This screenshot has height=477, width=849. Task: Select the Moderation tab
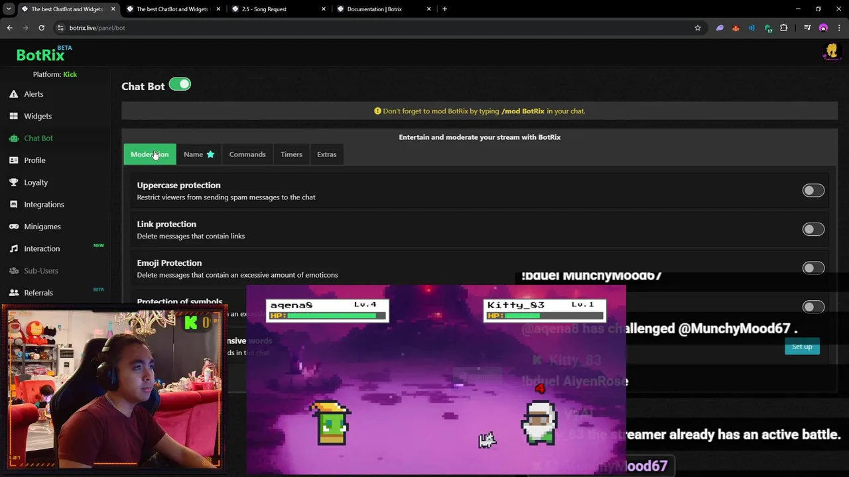(150, 154)
